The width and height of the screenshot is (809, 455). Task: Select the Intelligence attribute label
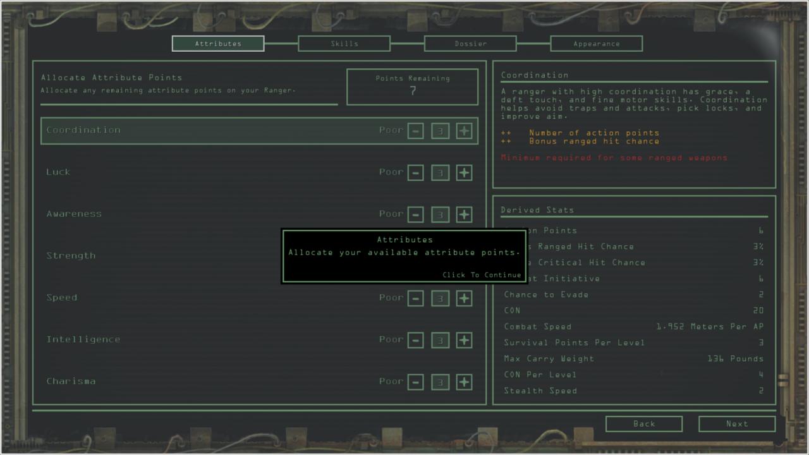click(83, 339)
